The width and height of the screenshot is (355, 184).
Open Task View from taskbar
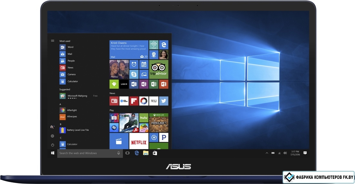click(x=127, y=153)
